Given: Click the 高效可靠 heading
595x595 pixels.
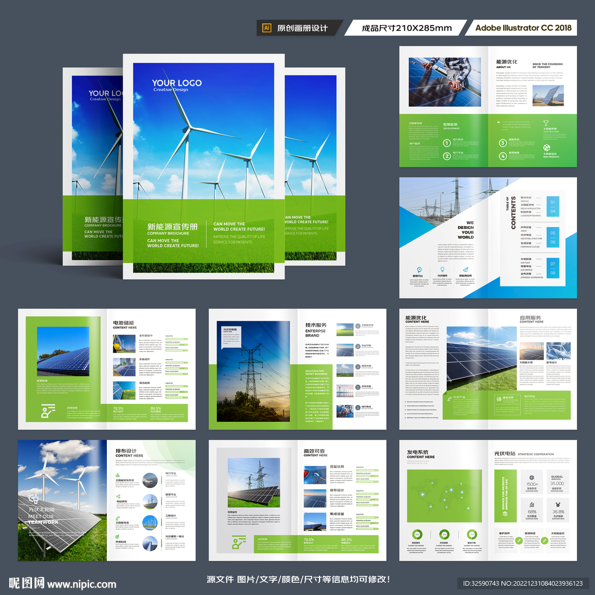Looking at the screenshot, I should click(314, 451).
